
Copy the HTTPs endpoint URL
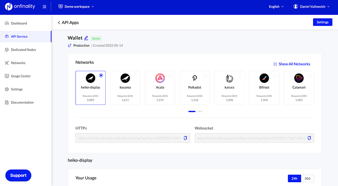[185, 138]
